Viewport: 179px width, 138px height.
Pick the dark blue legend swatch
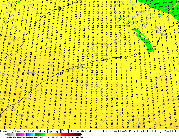click(27, 134)
